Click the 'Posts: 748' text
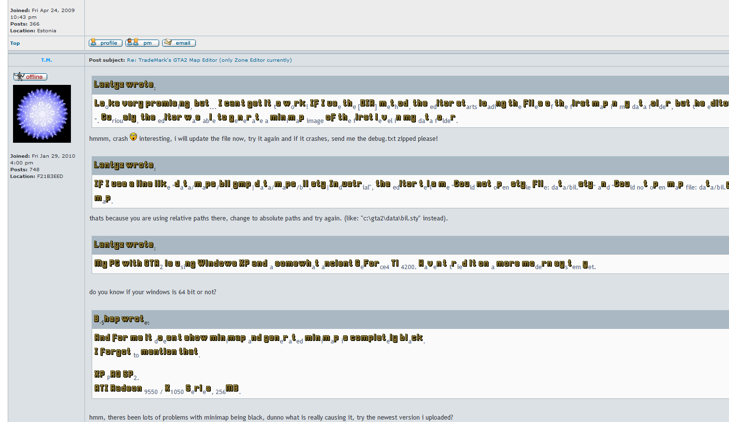729x422 pixels. pyautogui.click(x=25, y=170)
